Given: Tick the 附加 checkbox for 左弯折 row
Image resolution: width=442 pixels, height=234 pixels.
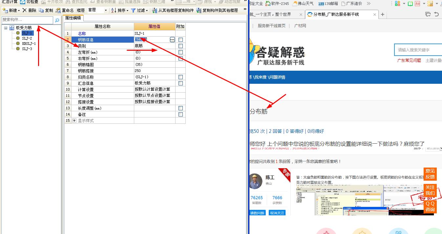Looking at the screenshot, I should point(180,52).
